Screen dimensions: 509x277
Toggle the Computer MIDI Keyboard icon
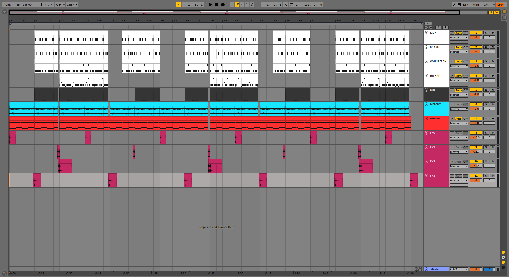point(459,5)
